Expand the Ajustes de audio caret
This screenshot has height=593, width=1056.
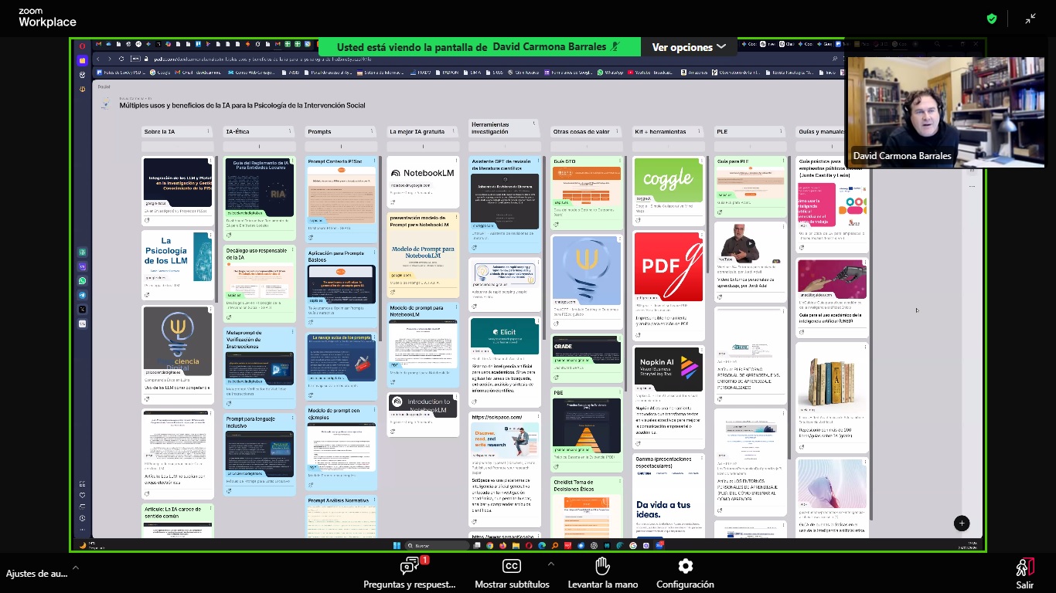(75, 568)
